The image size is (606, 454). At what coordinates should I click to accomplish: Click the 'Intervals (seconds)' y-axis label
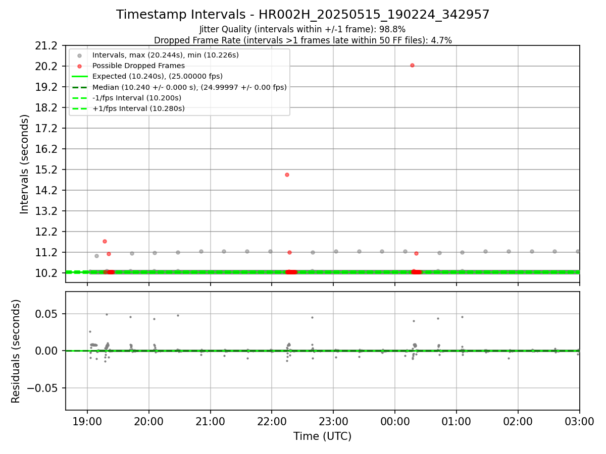pyautogui.click(x=25, y=164)
